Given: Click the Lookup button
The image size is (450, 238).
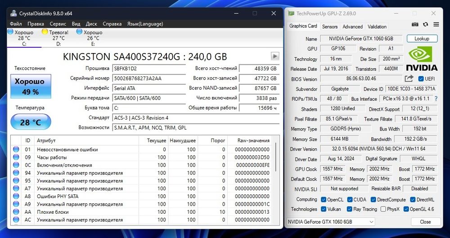Looking at the screenshot, I should [x=422, y=39].
